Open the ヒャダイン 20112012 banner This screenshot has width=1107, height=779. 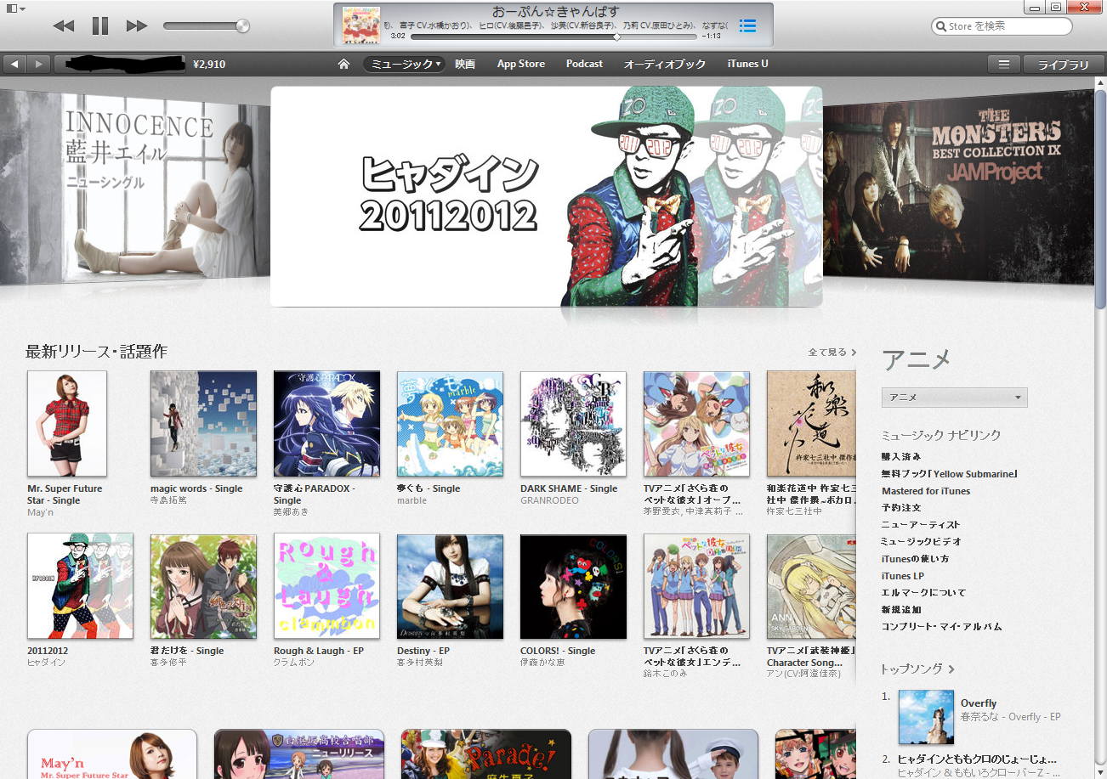pyautogui.click(x=546, y=196)
